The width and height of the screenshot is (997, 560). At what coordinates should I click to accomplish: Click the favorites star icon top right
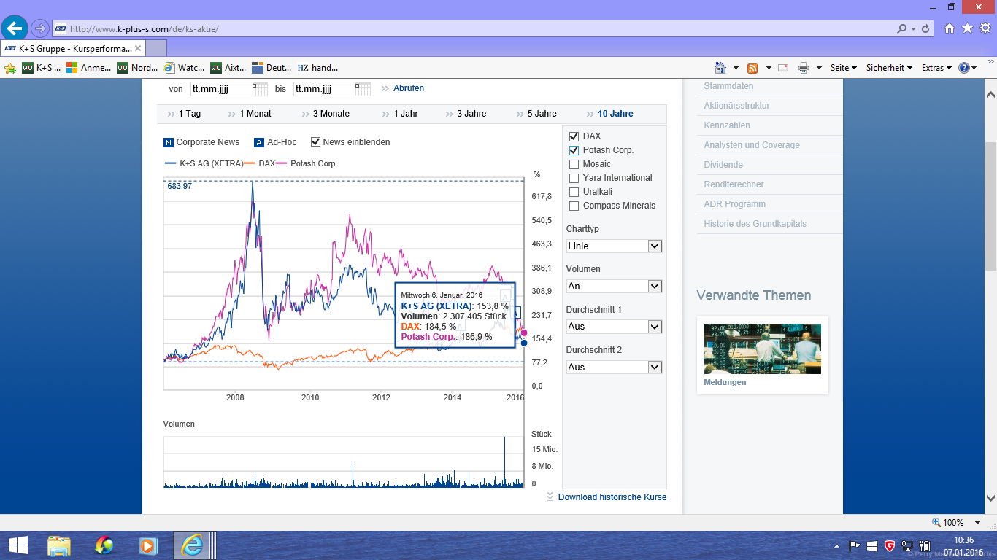coord(967,28)
